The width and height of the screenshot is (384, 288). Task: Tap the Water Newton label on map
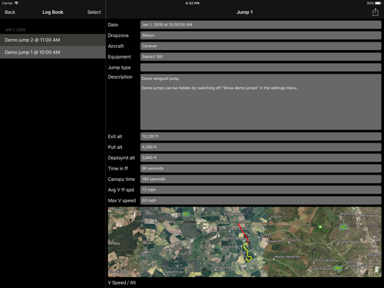[287, 257]
